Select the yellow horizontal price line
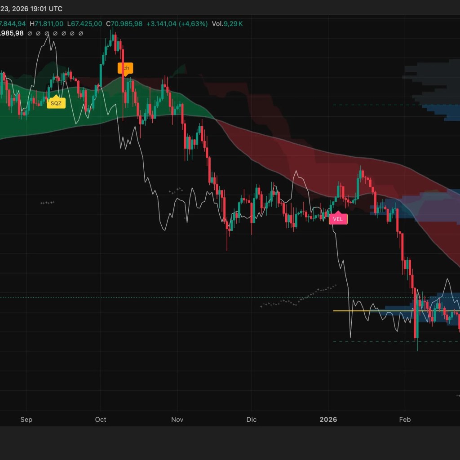460x460 pixels. (396, 310)
